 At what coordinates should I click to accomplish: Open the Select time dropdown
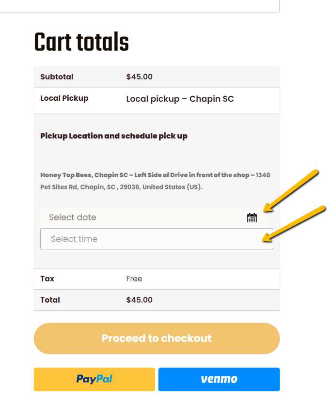click(x=157, y=239)
